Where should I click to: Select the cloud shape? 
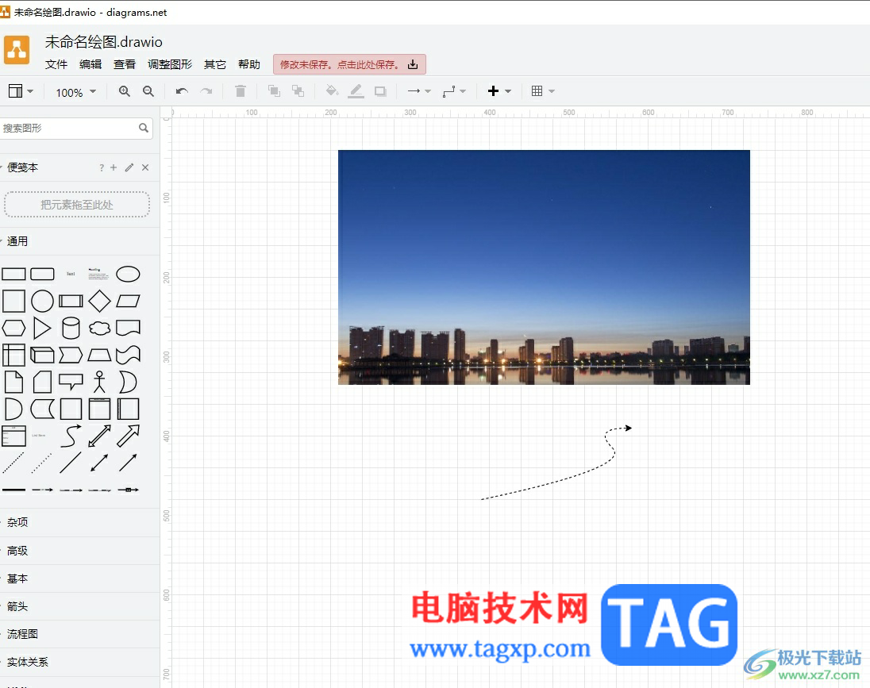point(99,328)
